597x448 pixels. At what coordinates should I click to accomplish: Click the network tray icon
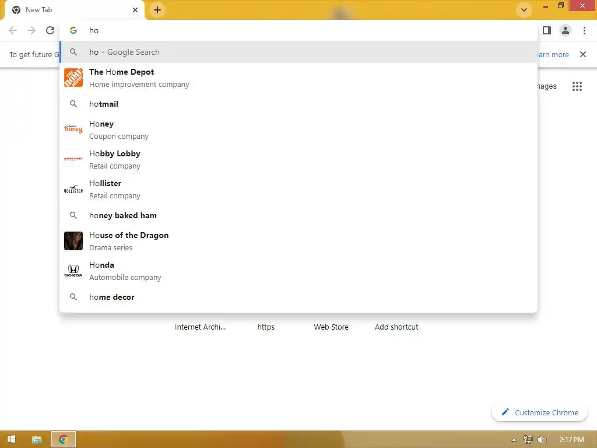pyautogui.click(x=528, y=440)
